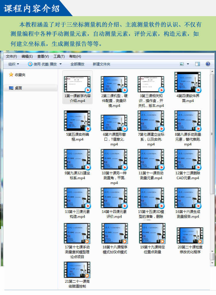Open the help question mark icon
Viewport: 216px width, 295px height.
[208, 64]
